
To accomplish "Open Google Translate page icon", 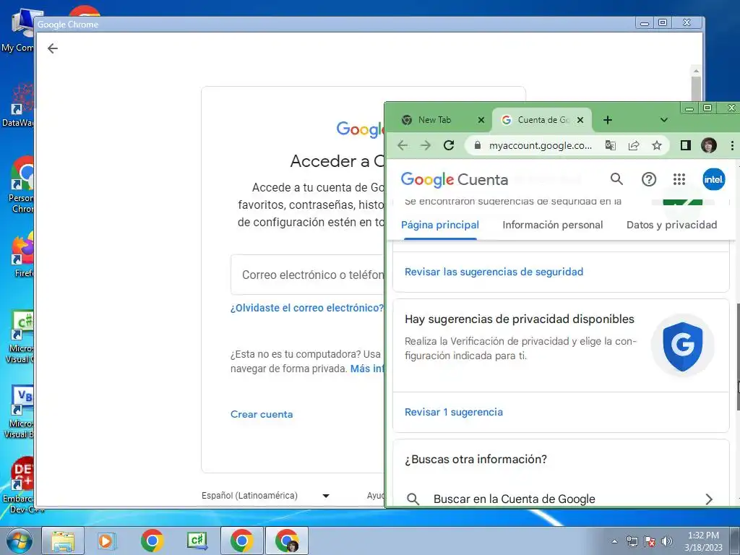I will point(610,145).
